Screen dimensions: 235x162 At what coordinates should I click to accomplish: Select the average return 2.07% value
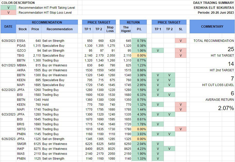(x=226, y=108)
